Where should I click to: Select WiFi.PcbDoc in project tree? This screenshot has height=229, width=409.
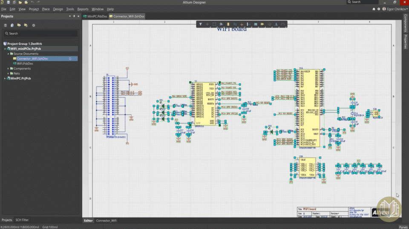tap(25, 63)
